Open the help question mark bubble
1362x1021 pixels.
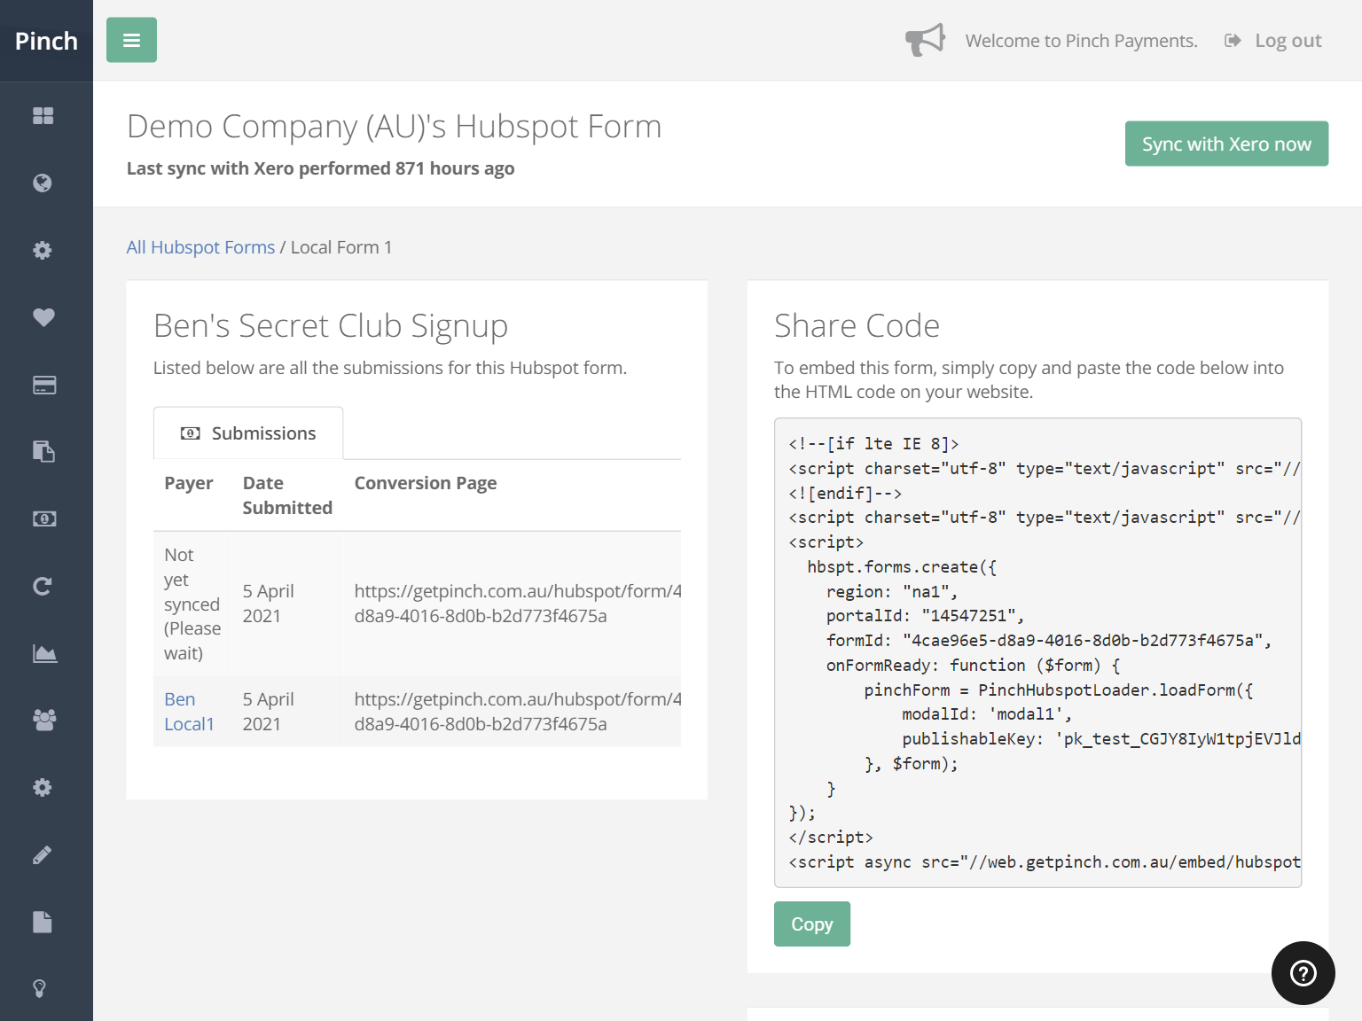(x=1303, y=973)
